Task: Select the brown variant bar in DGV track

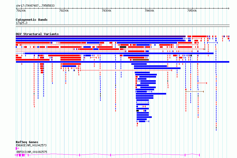Action: 141,60
